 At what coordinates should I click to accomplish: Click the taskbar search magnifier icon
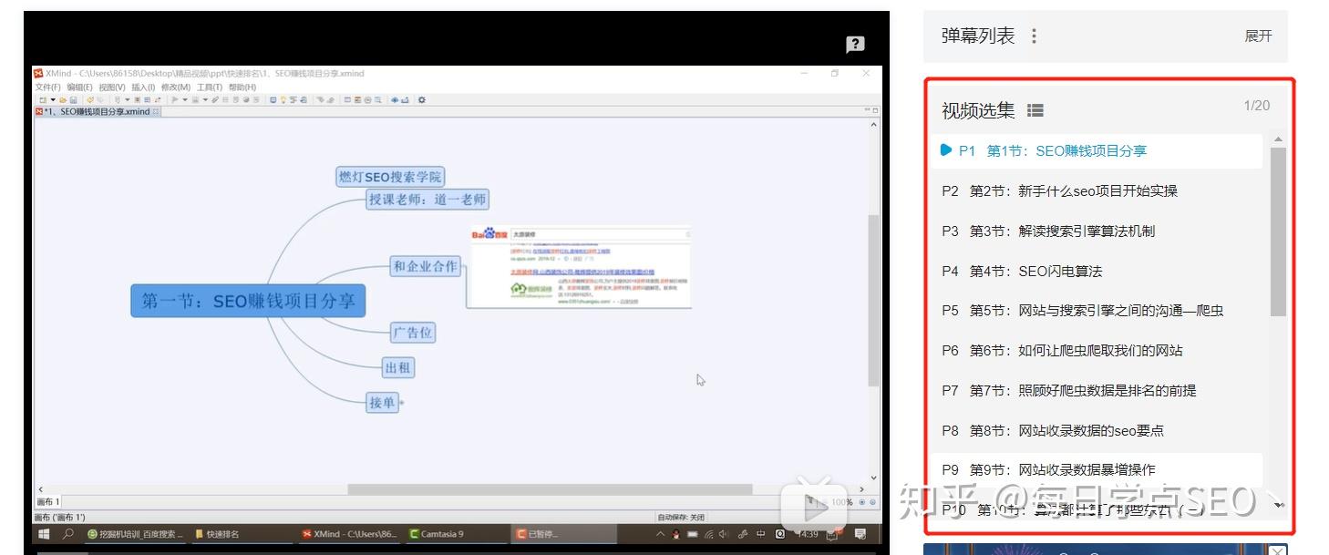[x=68, y=534]
